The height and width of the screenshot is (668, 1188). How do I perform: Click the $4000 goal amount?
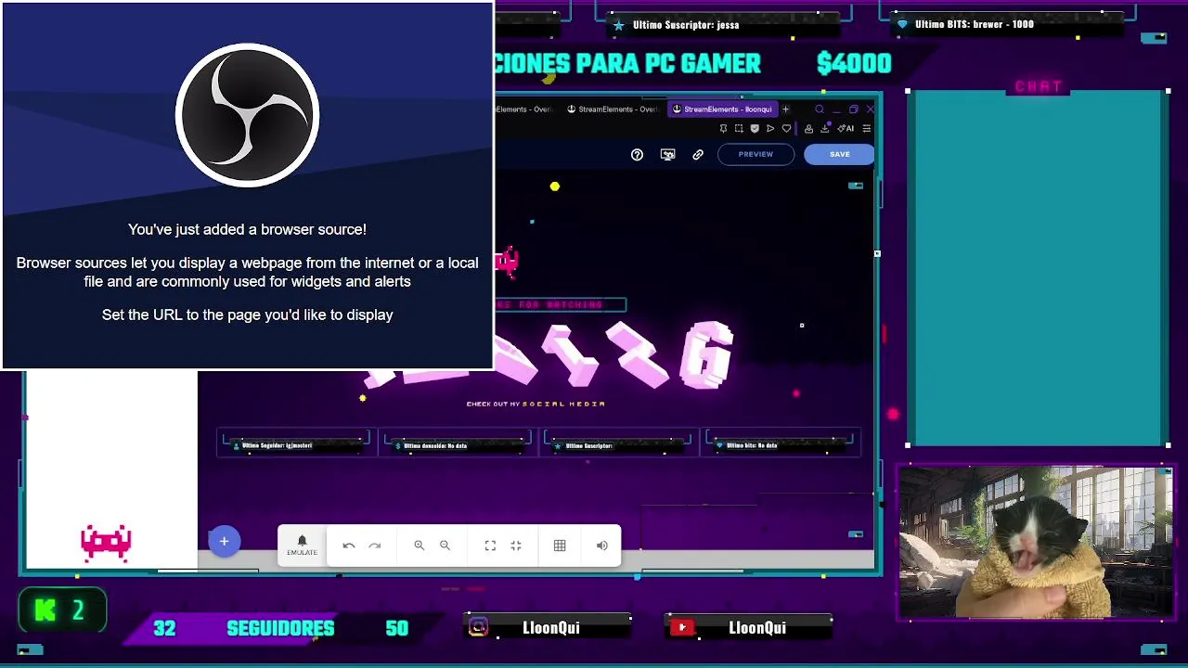tap(854, 64)
